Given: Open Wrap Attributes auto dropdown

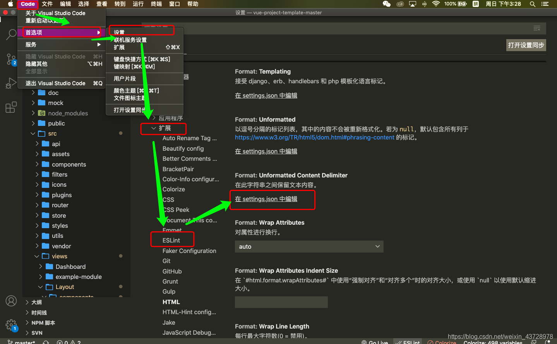Looking at the screenshot, I should (x=309, y=246).
